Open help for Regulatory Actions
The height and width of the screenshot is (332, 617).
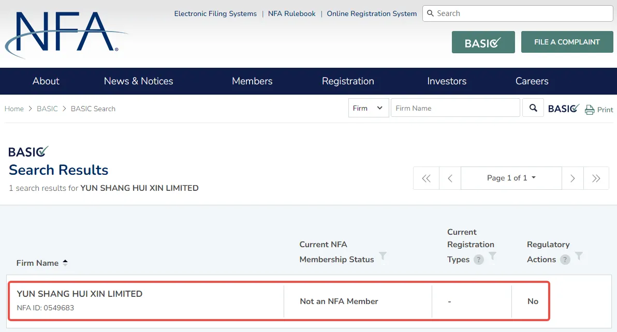pos(565,260)
